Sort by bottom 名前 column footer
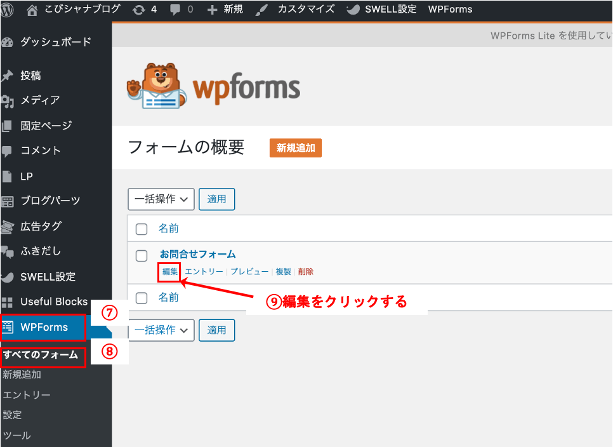The width and height of the screenshot is (613, 447). point(169,298)
